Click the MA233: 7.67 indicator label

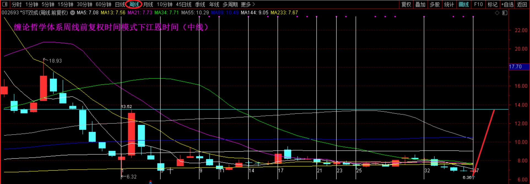point(284,13)
